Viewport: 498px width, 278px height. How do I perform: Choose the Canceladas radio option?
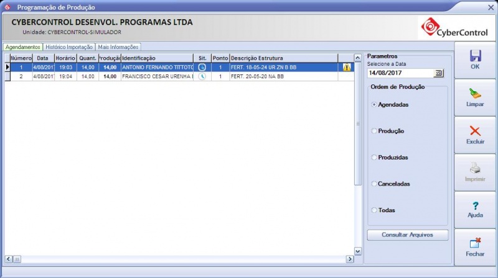click(374, 184)
